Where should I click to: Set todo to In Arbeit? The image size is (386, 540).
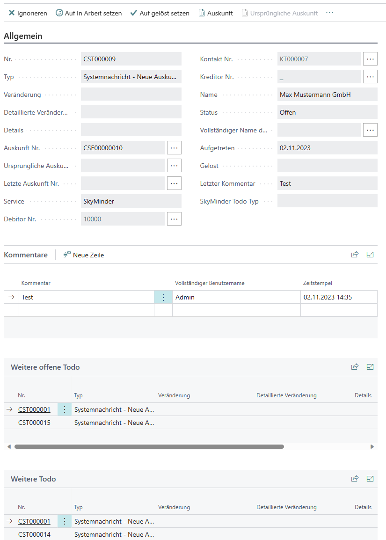click(88, 13)
